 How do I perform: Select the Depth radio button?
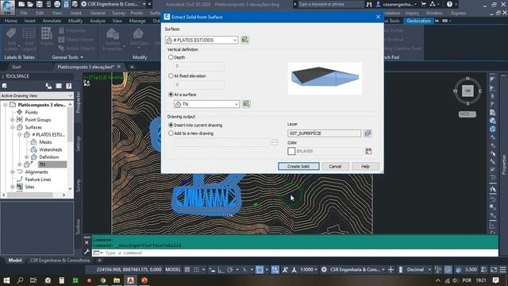(171, 57)
